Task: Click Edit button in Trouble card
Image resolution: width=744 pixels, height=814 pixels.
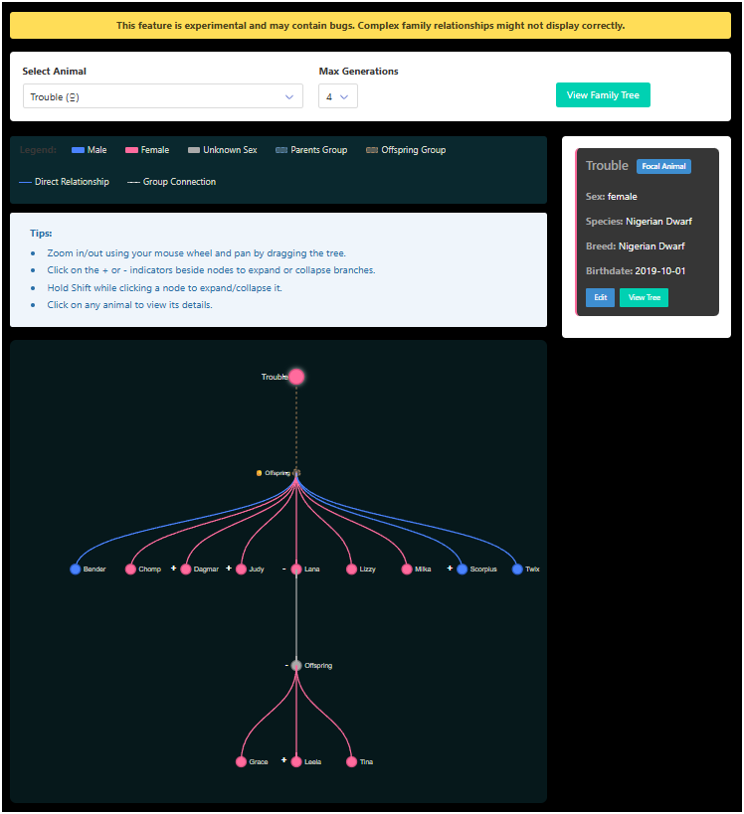Action: (600, 298)
